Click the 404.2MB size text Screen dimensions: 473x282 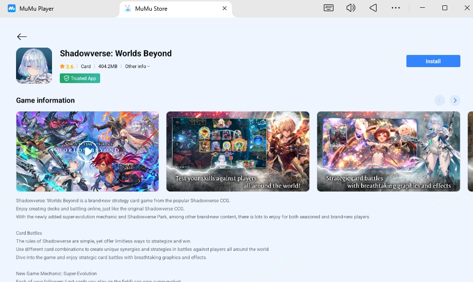point(108,66)
